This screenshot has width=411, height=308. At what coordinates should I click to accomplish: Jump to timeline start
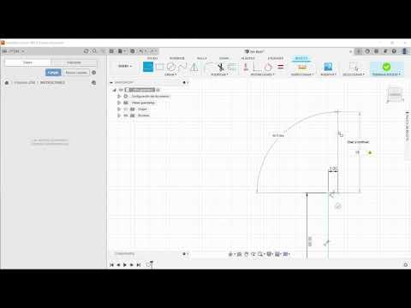pos(112,265)
